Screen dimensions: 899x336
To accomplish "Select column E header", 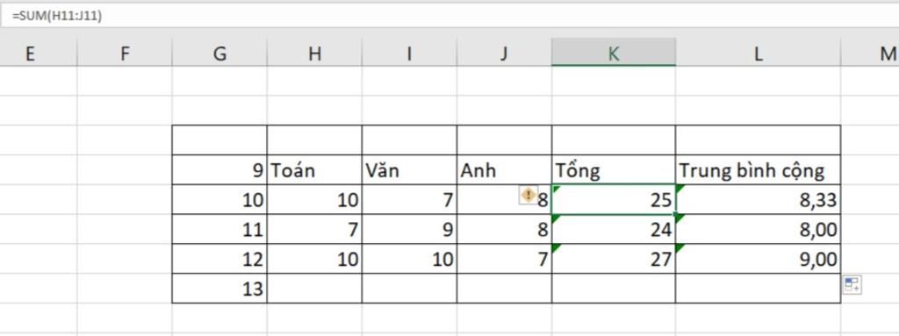I will click(29, 54).
